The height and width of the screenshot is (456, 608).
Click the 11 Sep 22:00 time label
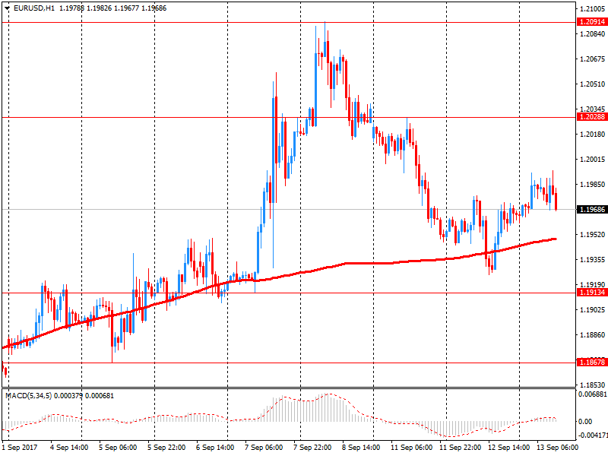(x=461, y=448)
